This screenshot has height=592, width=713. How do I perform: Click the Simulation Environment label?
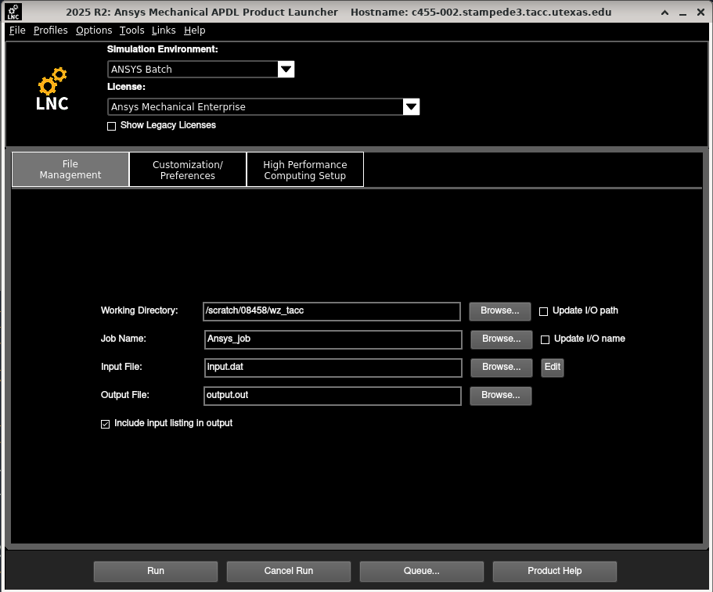point(162,49)
